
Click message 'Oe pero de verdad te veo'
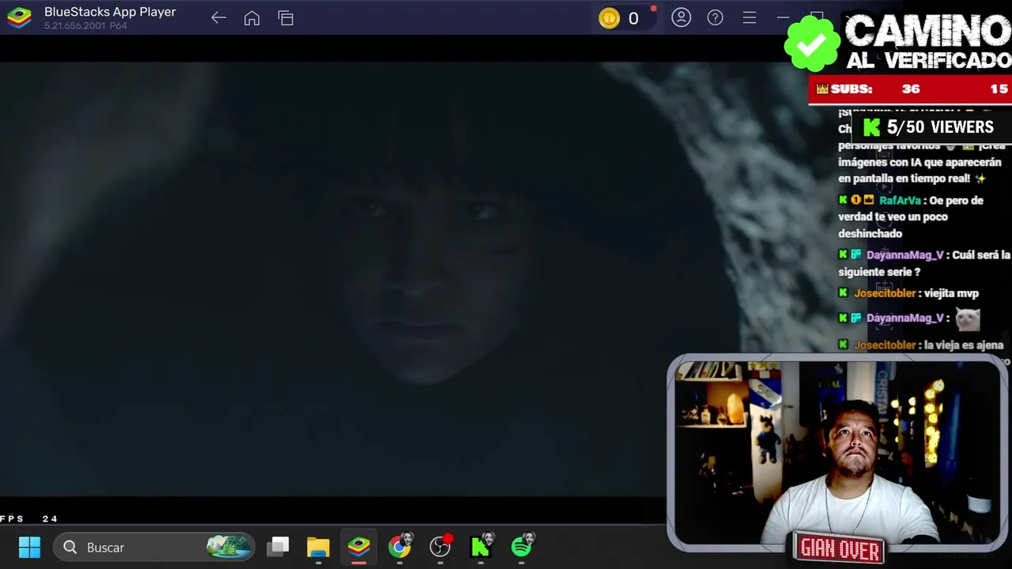(x=911, y=217)
